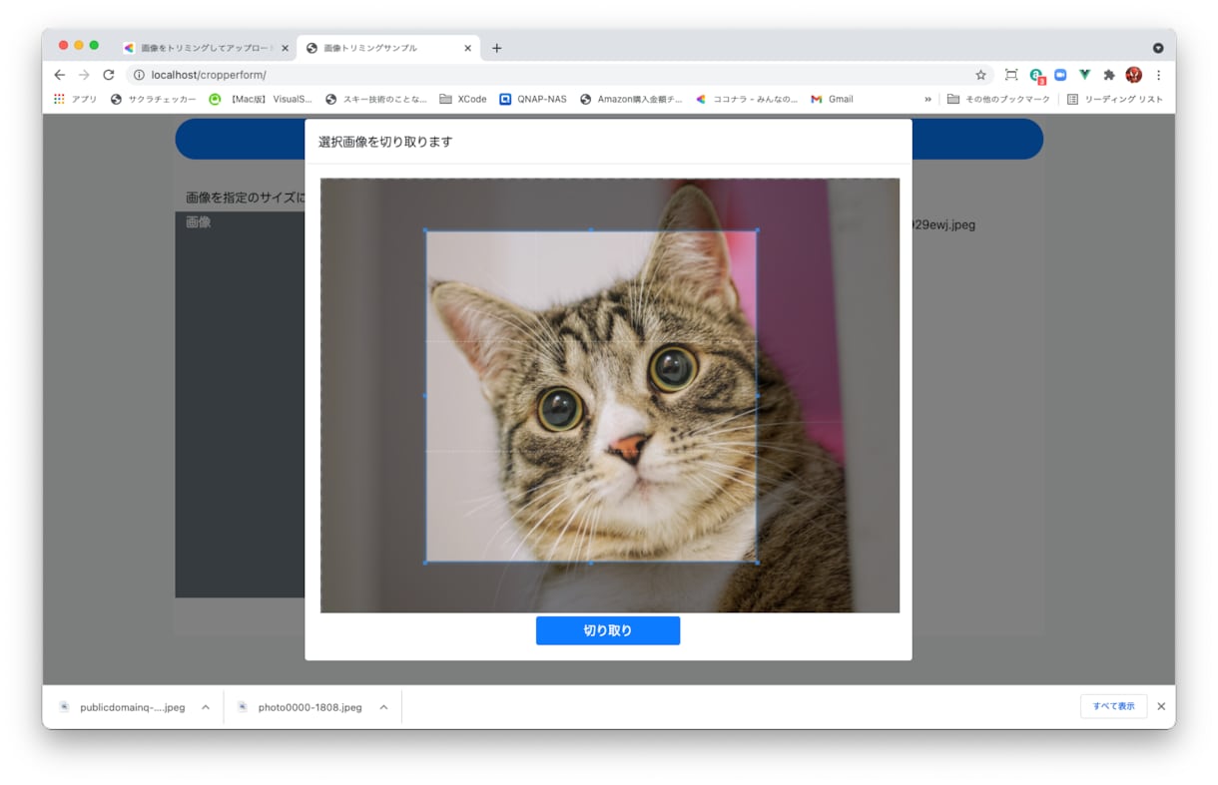Click the site information icon in address bar
Screen dimensions: 1218x785
point(139,75)
